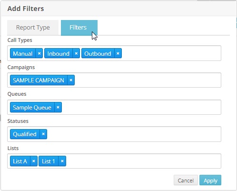Remove the List A tag

(x=34, y=161)
